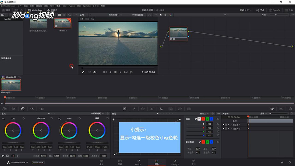Click the OpenFX button
Viewport: 295px width, 166px height.
click(x=274, y=10)
